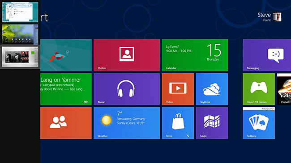Image resolution: width=291 pixels, height=163 pixels.
Task: Switch to desktop app thumbnail in switcher
Action: coord(20,12)
